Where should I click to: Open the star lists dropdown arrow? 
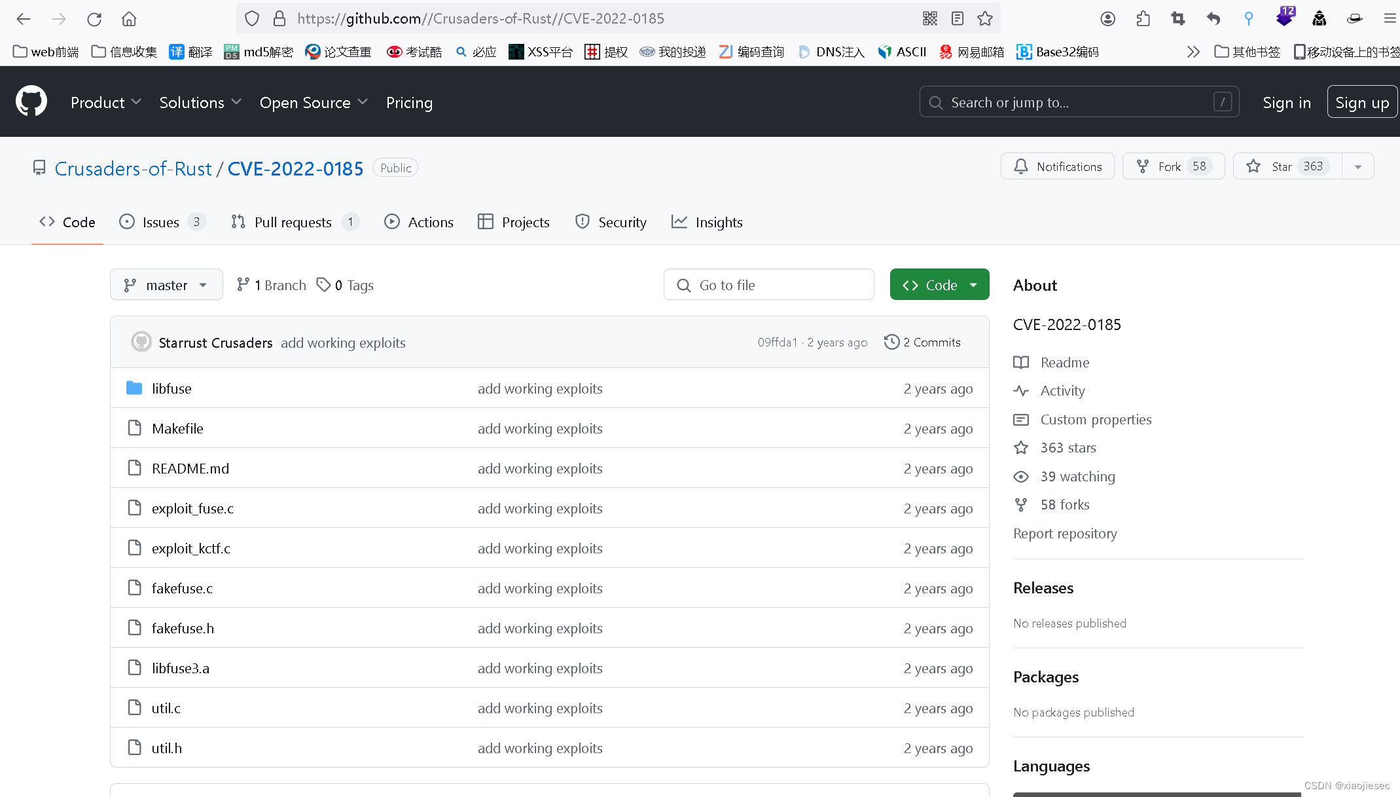point(1358,166)
